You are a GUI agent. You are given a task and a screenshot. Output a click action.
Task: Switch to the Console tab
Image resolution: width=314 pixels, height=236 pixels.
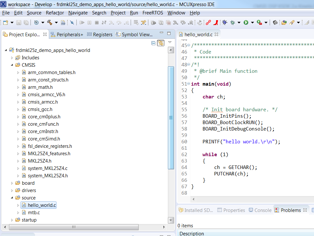(x=260, y=210)
